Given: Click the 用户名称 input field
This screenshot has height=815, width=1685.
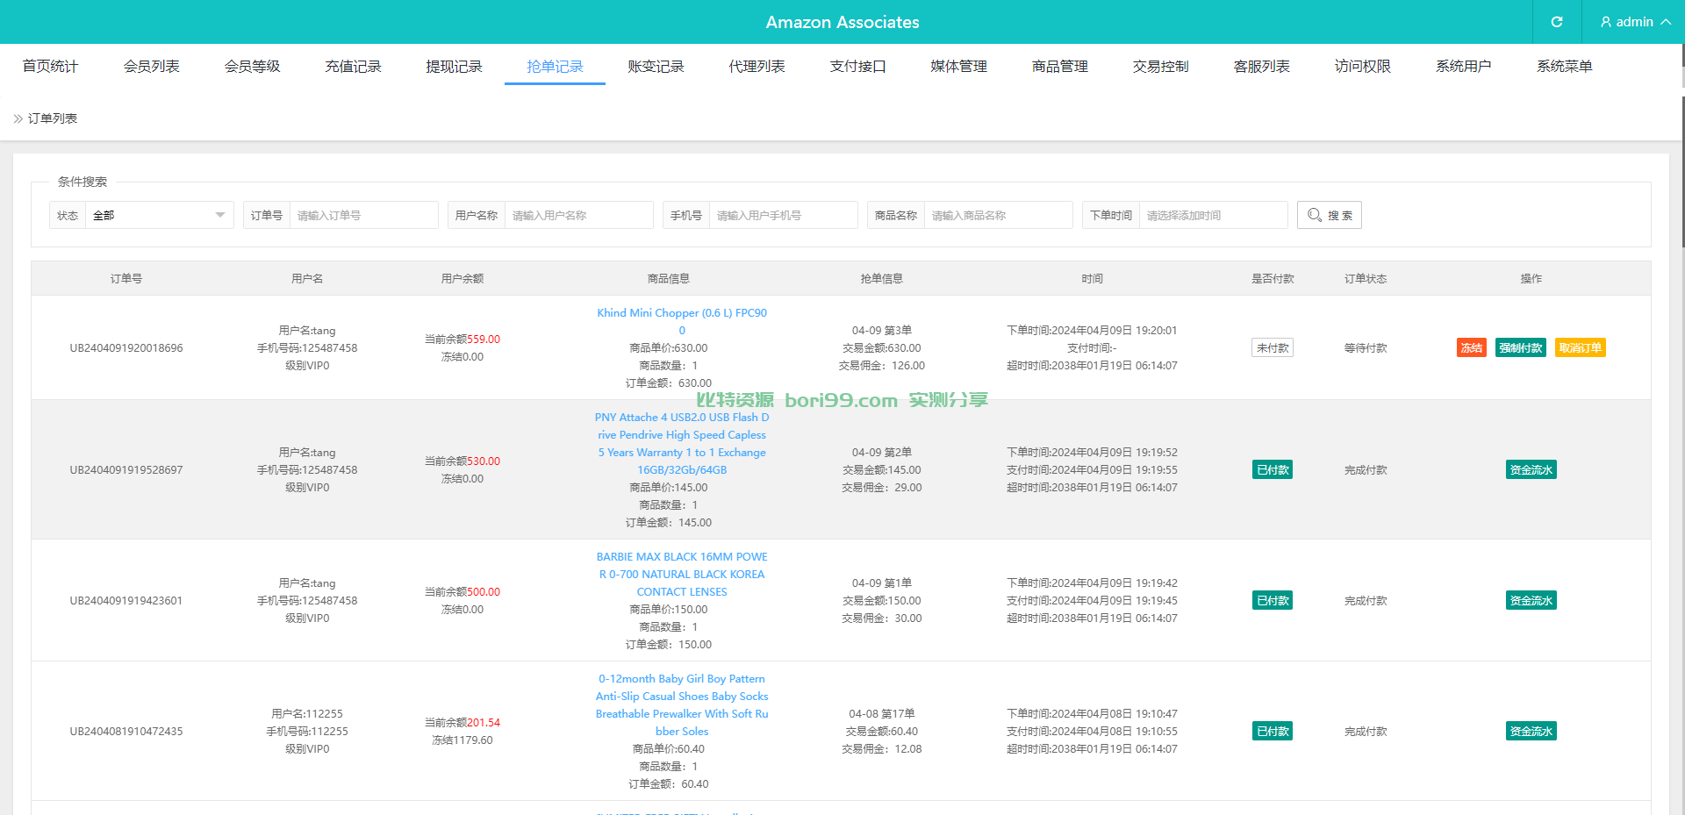Looking at the screenshot, I should click(579, 215).
